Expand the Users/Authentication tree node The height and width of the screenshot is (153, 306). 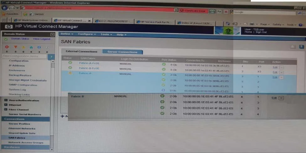click(x=6, y=100)
